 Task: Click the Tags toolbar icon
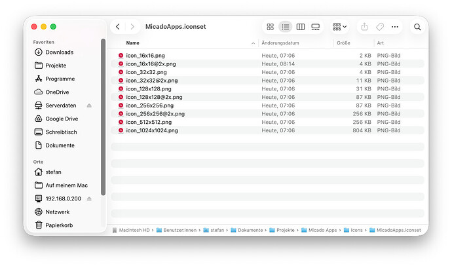click(379, 27)
